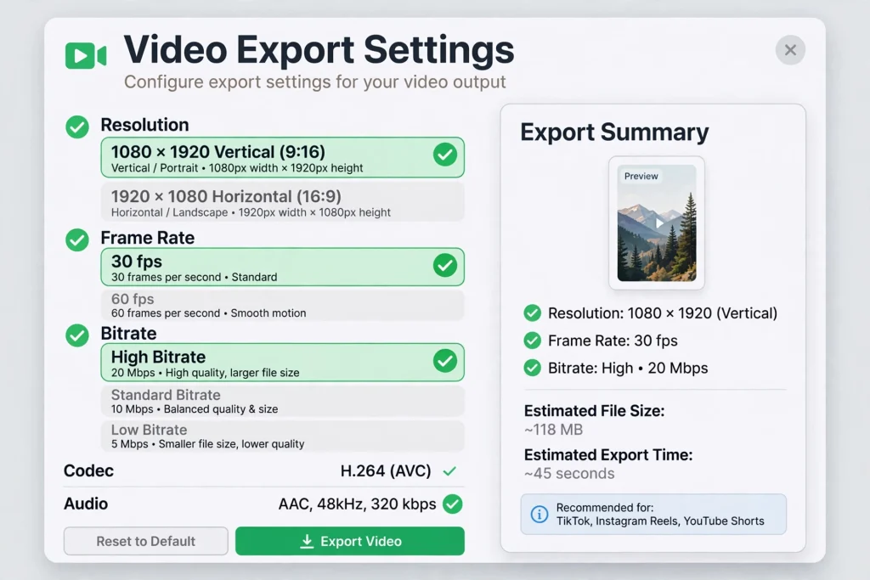The height and width of the screenshot is (580, 870).
Task: Click 'Bitrate: High • 20 Mbps' summary text
Action: pyautogui.click(x=628, y=369)
